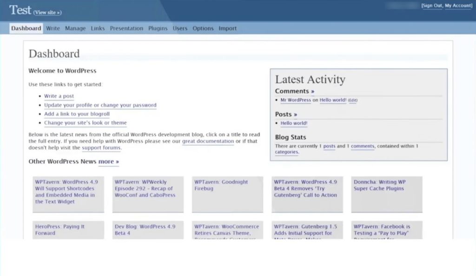Screen dimensions: 476x276
Task: Visit the 'support forums' link
Action: coord(101,148)
